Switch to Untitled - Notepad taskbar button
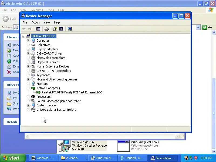This screenshot has height=162, width=216. tap(132, 158)
